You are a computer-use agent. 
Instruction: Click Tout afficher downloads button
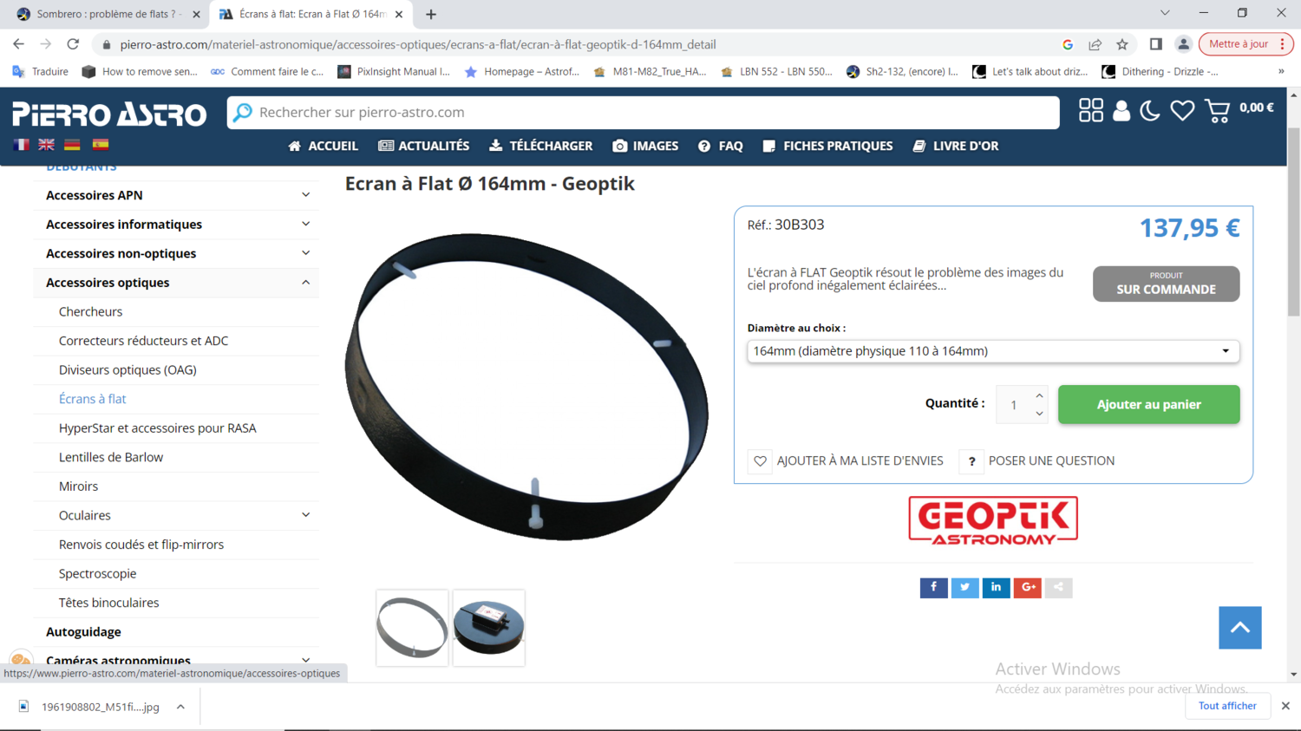1227,706
